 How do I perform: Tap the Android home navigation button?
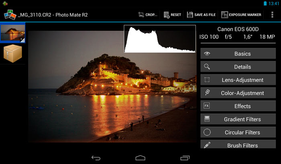tap(140, 158)
